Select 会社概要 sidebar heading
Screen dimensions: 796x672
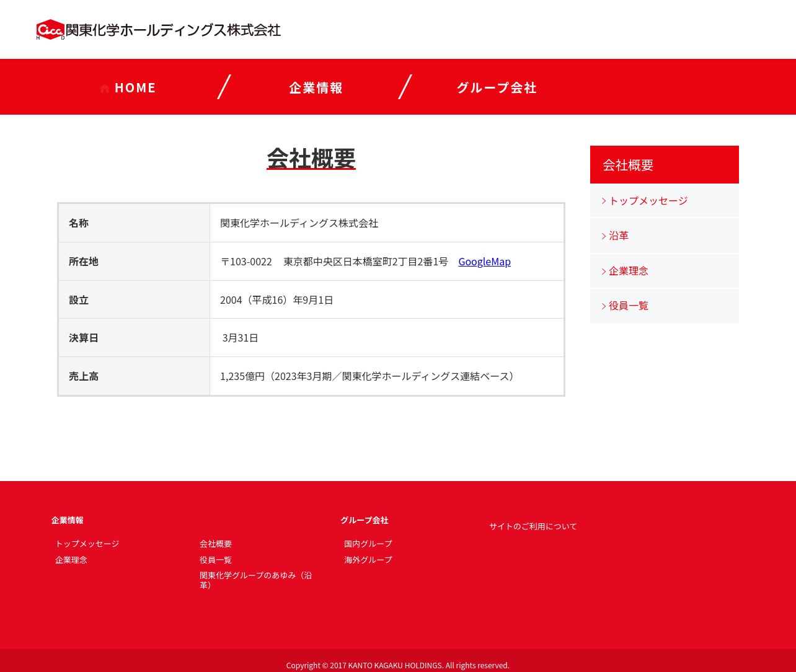[x=665, y=164]
